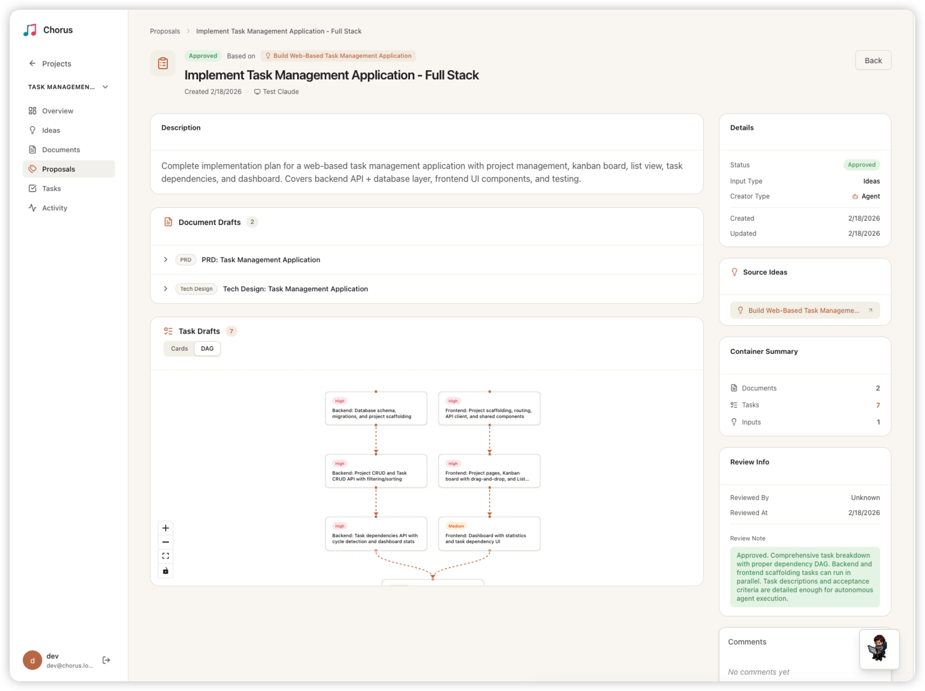The image size is (925, 691).
Task: Click the Back button
Action: coord(873,60)
